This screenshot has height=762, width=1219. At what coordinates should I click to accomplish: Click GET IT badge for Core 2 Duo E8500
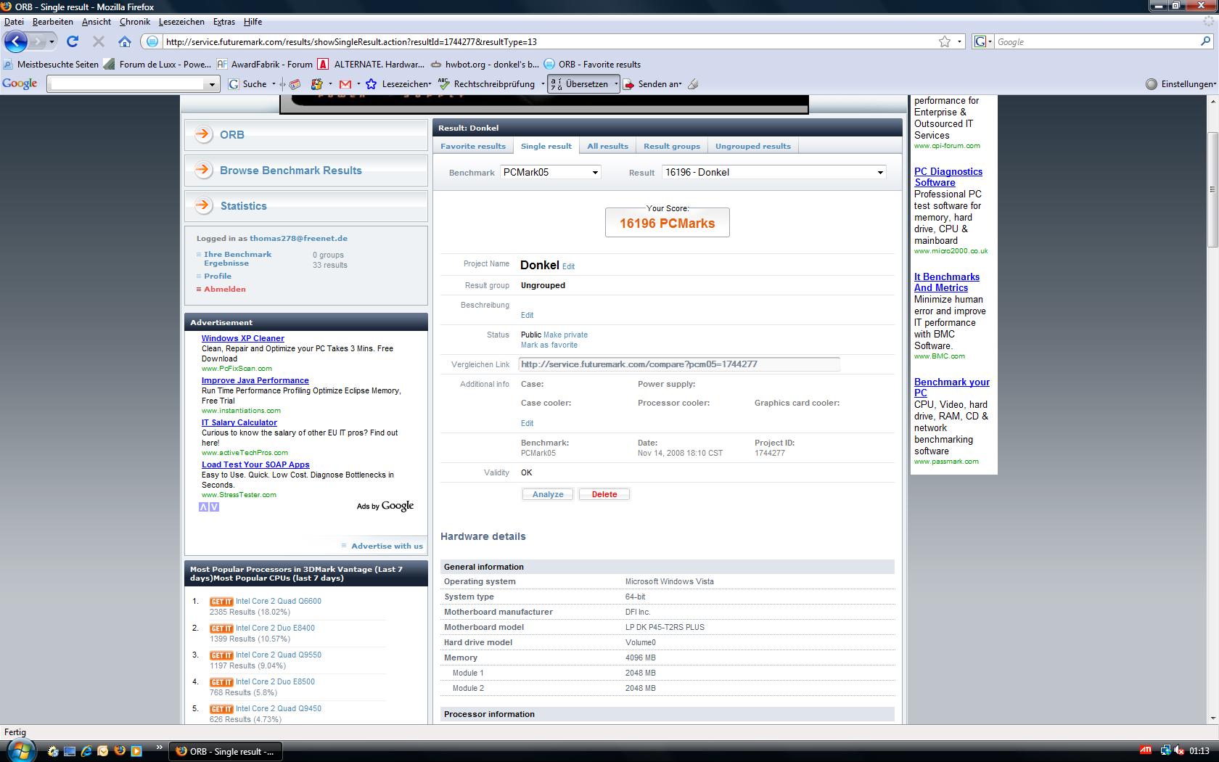(221, 682)
